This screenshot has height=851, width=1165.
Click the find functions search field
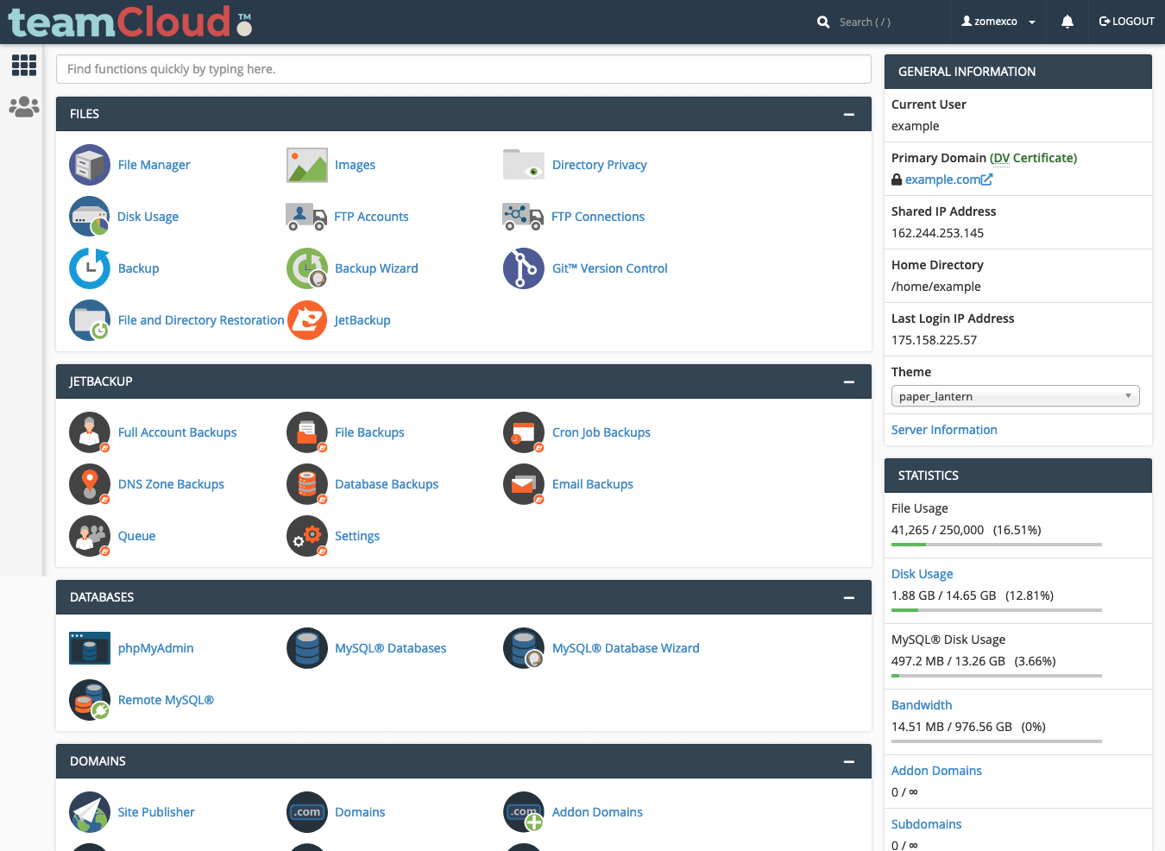tap(463, 69)
